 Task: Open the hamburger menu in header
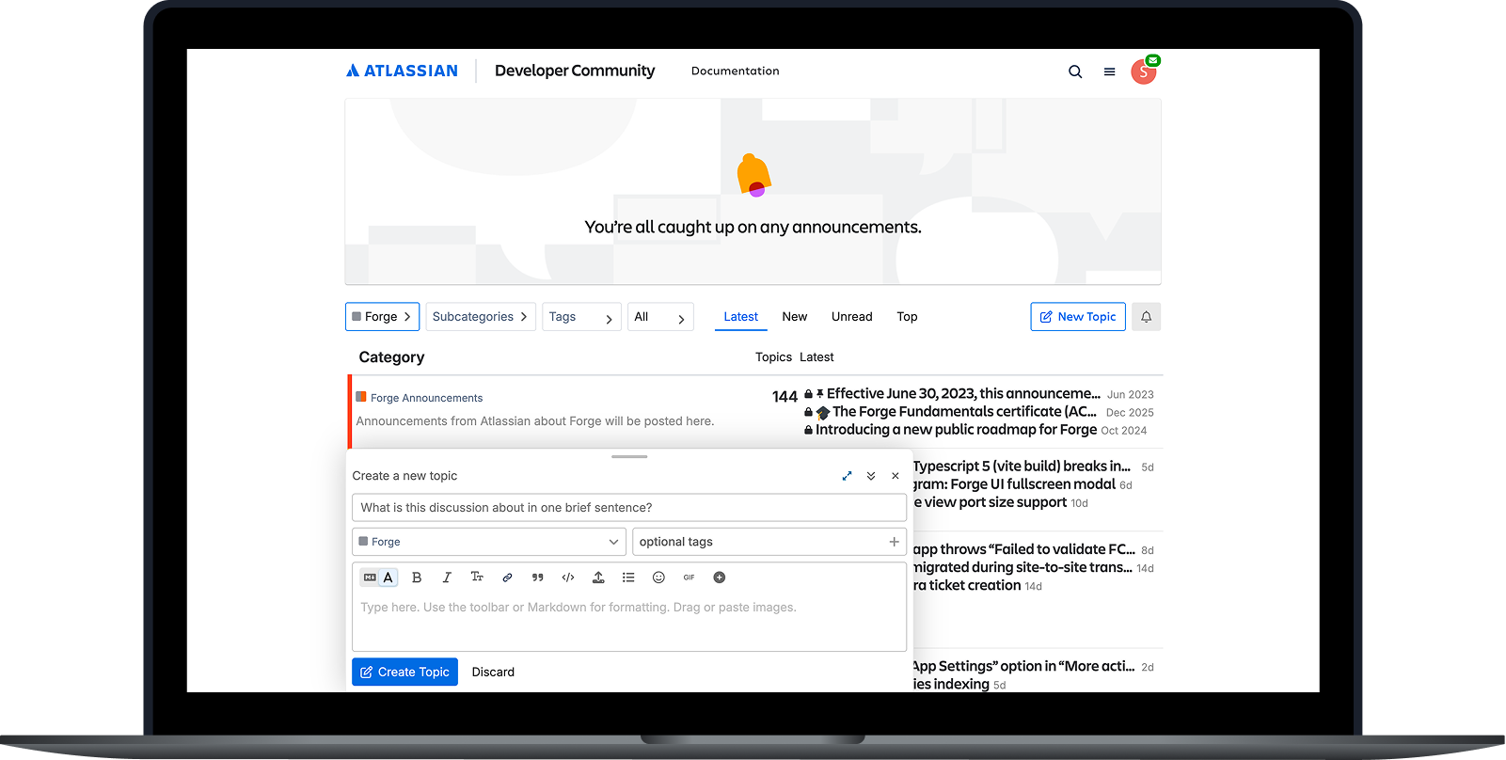[1110, 71]
